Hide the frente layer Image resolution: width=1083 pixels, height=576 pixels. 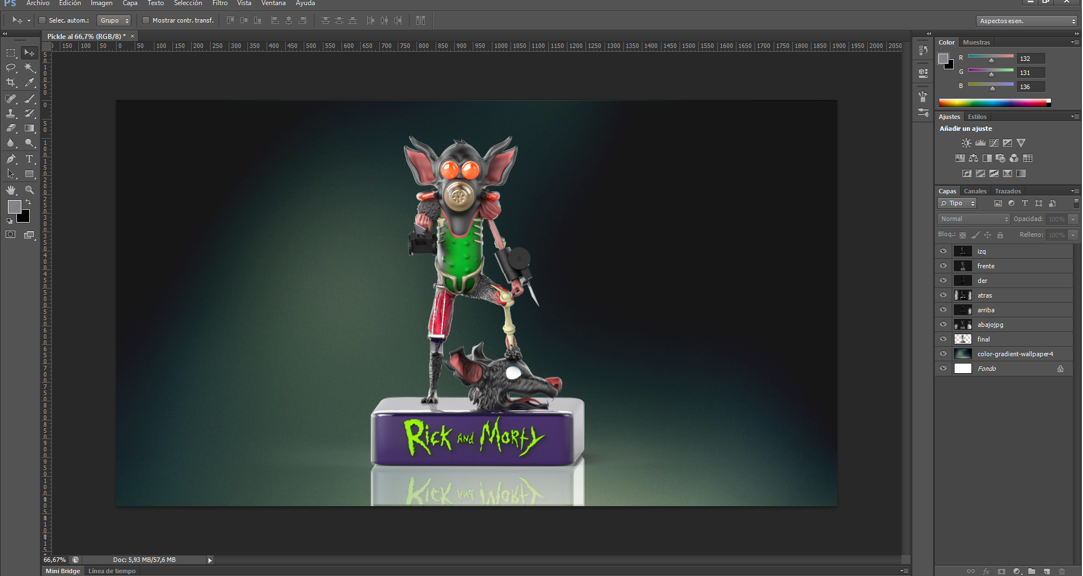point(943,266)
